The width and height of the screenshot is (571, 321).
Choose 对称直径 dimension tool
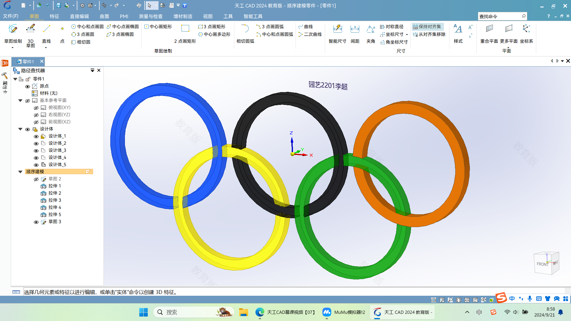point(392,26)
